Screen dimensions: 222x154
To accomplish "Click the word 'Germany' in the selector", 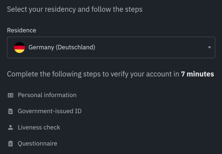I will pos(41,48).
